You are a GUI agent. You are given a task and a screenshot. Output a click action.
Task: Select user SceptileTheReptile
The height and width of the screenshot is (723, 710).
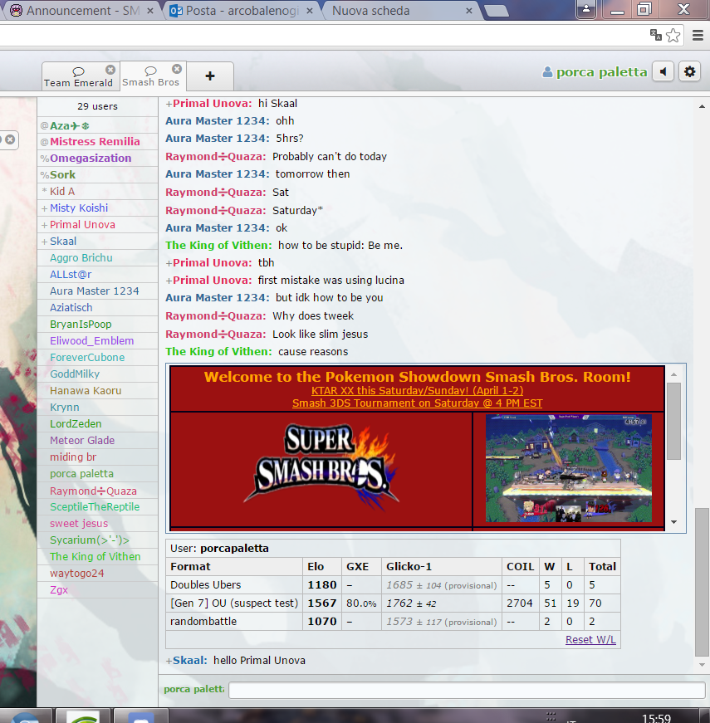(x=97, y=506)
